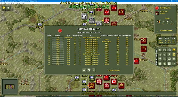This screenshot has height=97, width=178.
Task: Click location button for combat 1
Action: [58, 38]
